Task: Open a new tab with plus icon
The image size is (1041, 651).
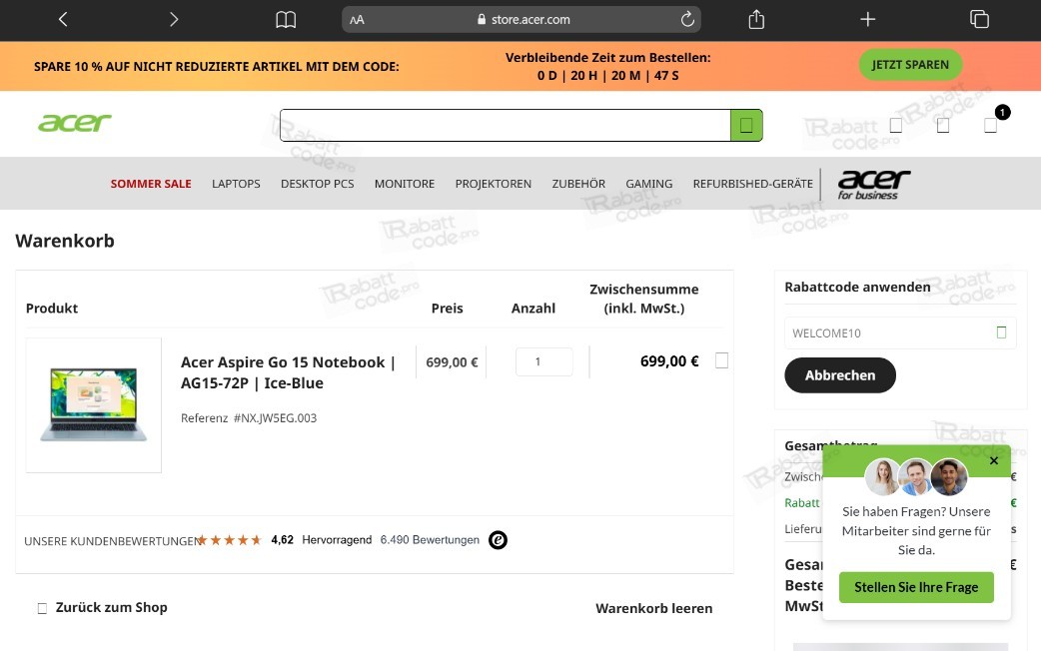Action: (x=868, y=19)
